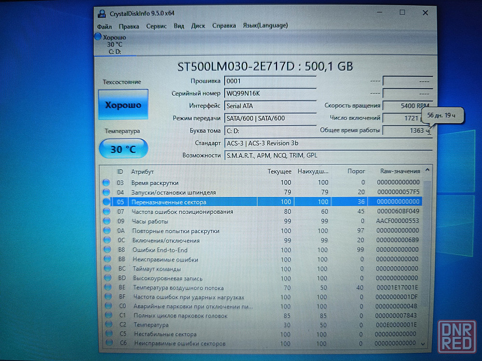Click raw value AACF00000553

[398, 221]
